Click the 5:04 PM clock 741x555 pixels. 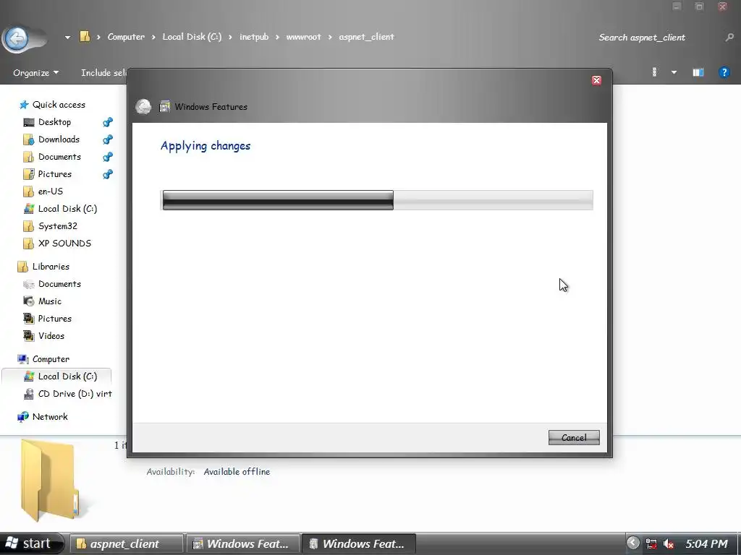(x=706, y=543)
